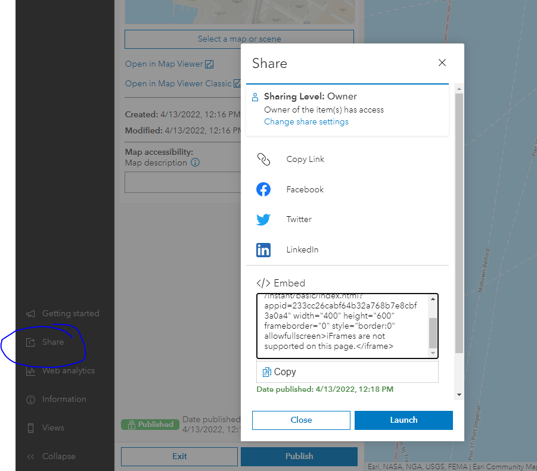Screen dimensions: 537x471
Task: Publish the app
Action: [x=299, y=456]
